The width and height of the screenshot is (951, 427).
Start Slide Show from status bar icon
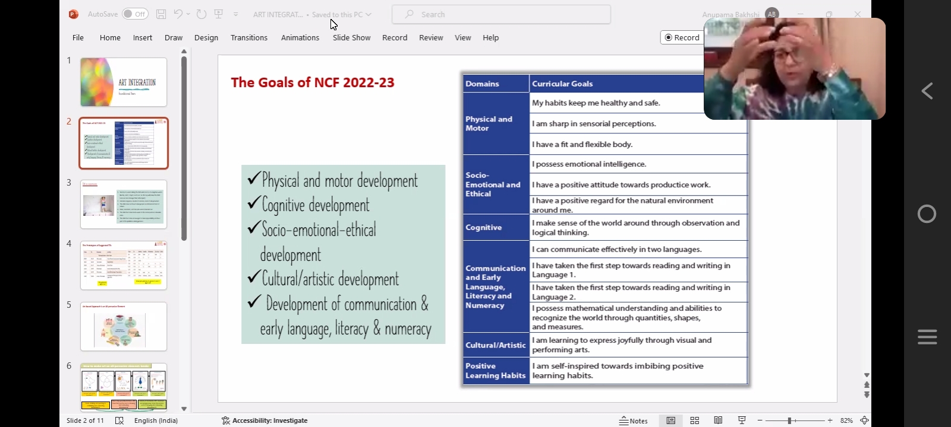pos(742,420)
